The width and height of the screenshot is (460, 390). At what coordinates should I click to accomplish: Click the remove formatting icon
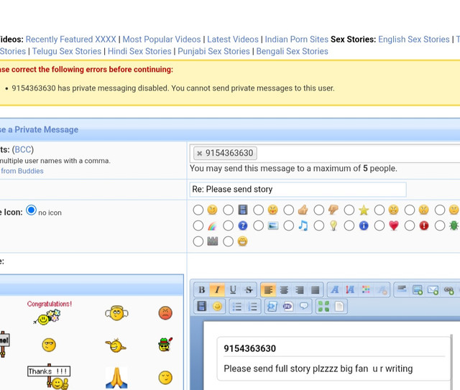point(382,290)
